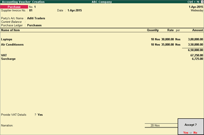
Task: Select the Air Conditioners item row
Action: [102, 45]
